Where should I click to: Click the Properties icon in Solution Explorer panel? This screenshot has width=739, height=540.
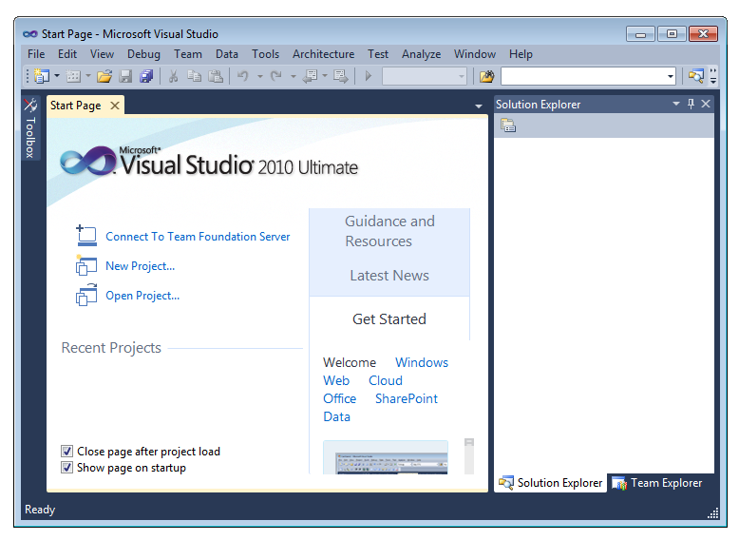tap(508, 125)
